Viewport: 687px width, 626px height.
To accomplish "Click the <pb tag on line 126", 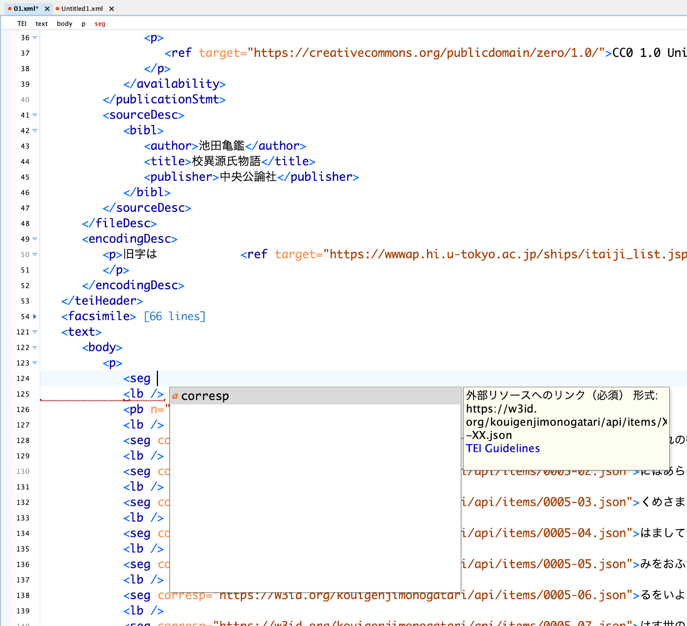I will point(133,409).
